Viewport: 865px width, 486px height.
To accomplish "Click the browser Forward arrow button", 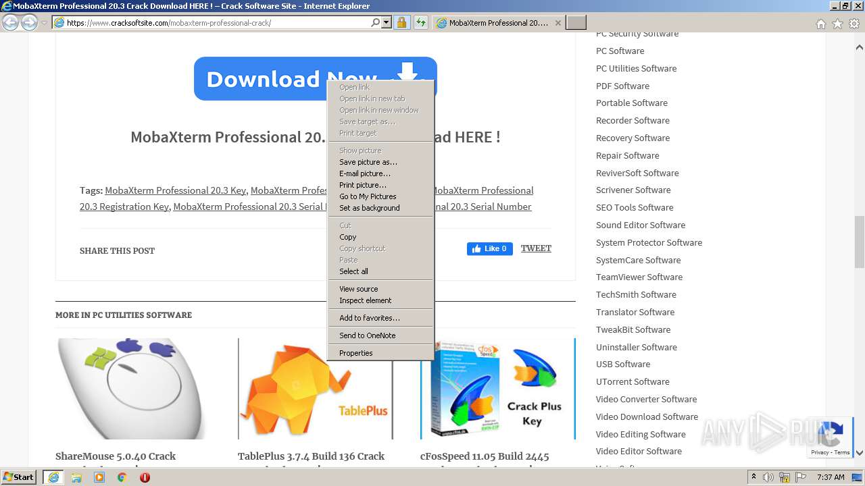I will click(x=29, y=23).
